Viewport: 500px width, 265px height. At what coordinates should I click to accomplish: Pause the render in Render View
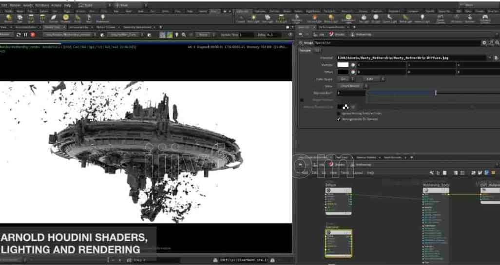coord(25,35)
